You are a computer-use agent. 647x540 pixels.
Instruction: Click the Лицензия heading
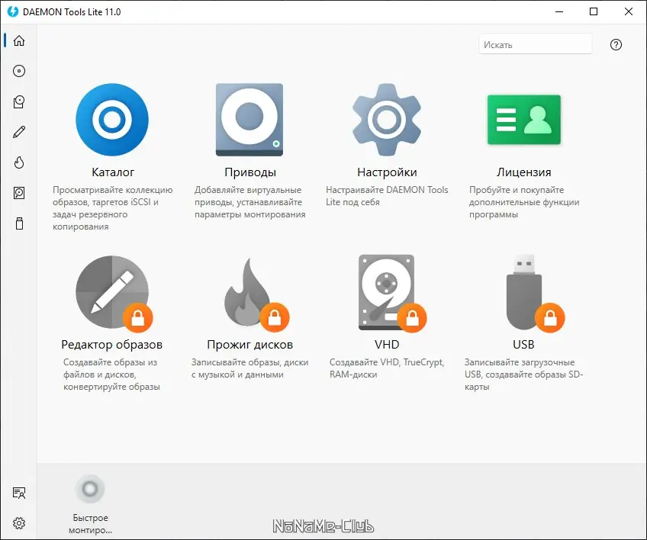pyautogui.click(x=523, y=172)
